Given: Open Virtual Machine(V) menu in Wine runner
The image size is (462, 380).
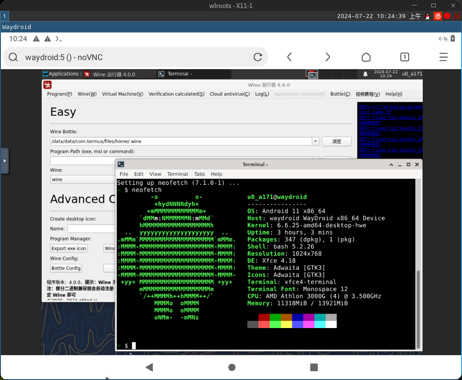Looking at the screenshot, I should 122,94.
